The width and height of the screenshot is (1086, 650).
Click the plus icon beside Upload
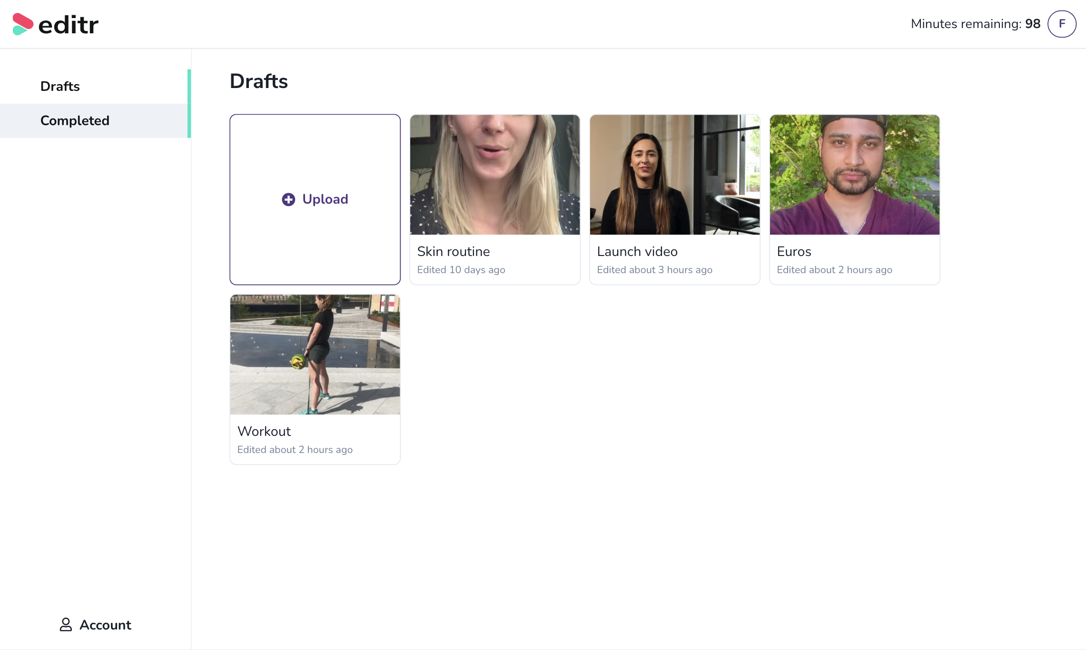coord(288,199)
